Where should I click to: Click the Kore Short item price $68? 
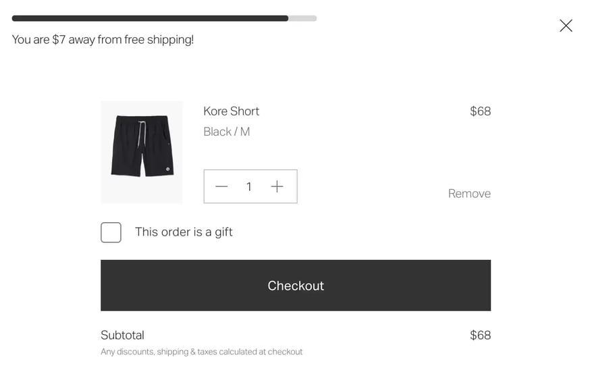pyautogui.click(x=480, y=111)
